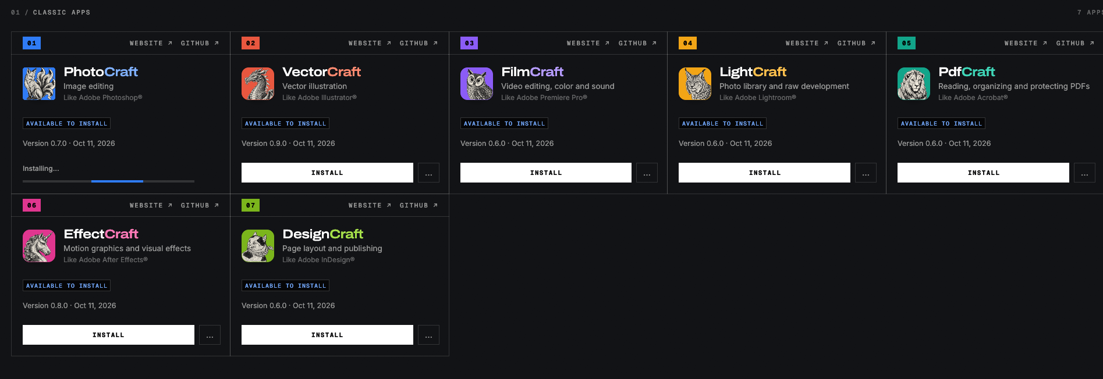Image resolution: width=1103 pixels, height=379 pixels.
Task: Open more options for VectorCraft
Action: 428,173
